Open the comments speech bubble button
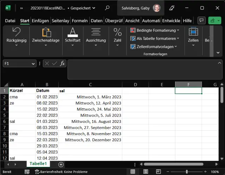225x175 pixels. tap(201, 21)
